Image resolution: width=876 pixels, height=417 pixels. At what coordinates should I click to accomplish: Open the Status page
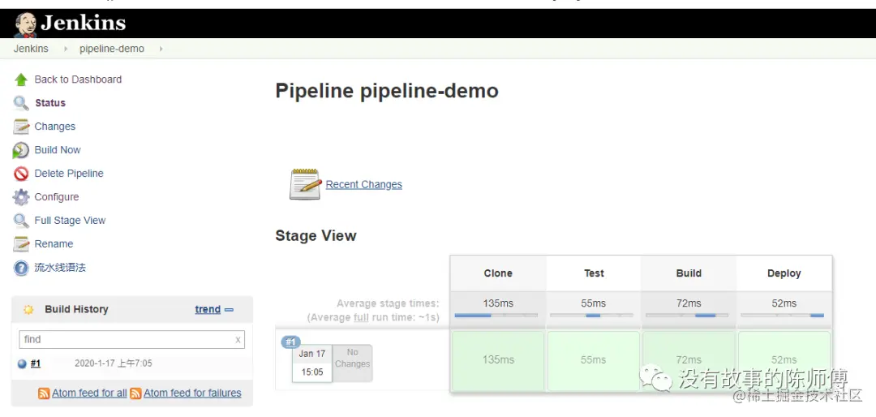50,103
